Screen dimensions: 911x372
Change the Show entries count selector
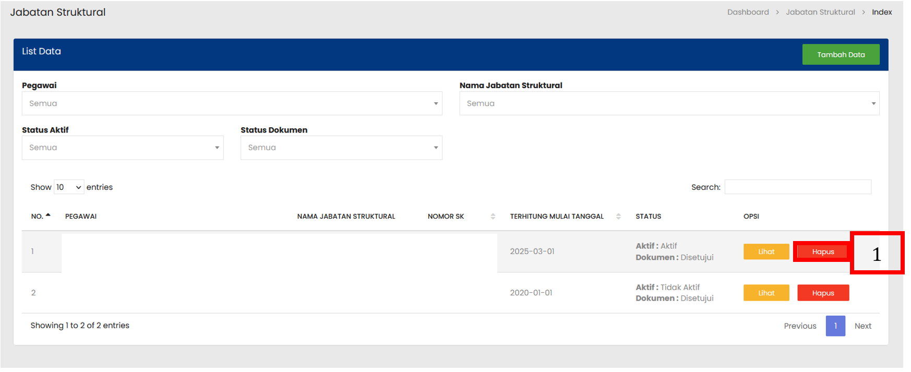[x=69, y=187]
